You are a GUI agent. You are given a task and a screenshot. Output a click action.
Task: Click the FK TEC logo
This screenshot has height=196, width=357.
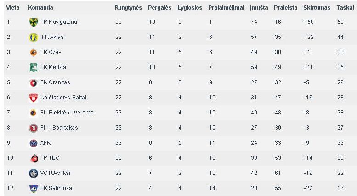point(34,158)
